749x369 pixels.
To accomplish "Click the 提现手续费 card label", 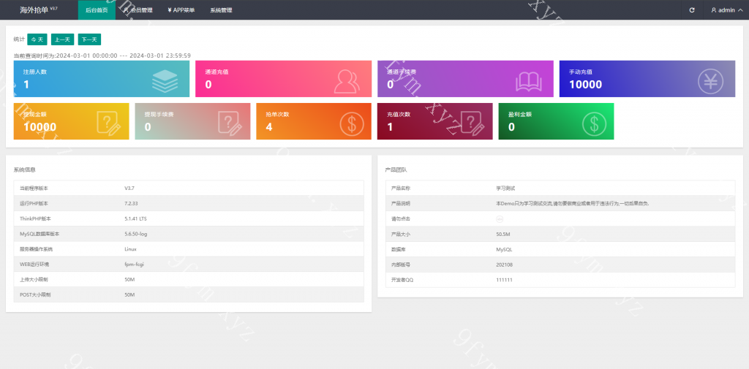I will click(159, 114).
